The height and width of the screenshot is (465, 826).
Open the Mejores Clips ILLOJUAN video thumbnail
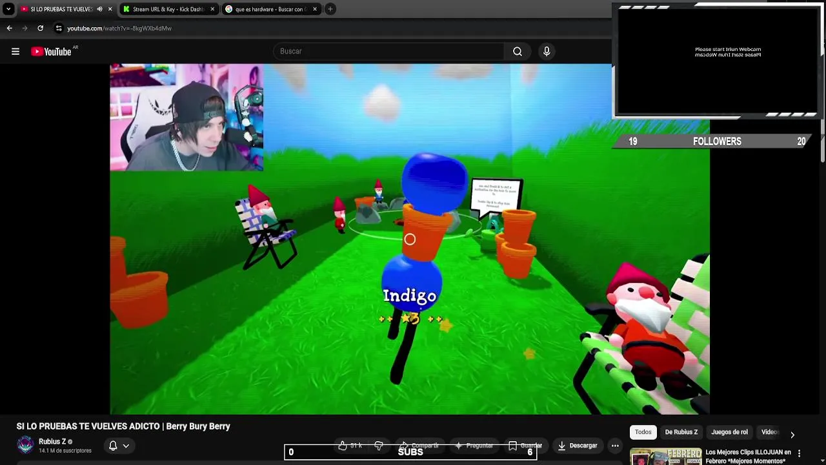(665, 456)
